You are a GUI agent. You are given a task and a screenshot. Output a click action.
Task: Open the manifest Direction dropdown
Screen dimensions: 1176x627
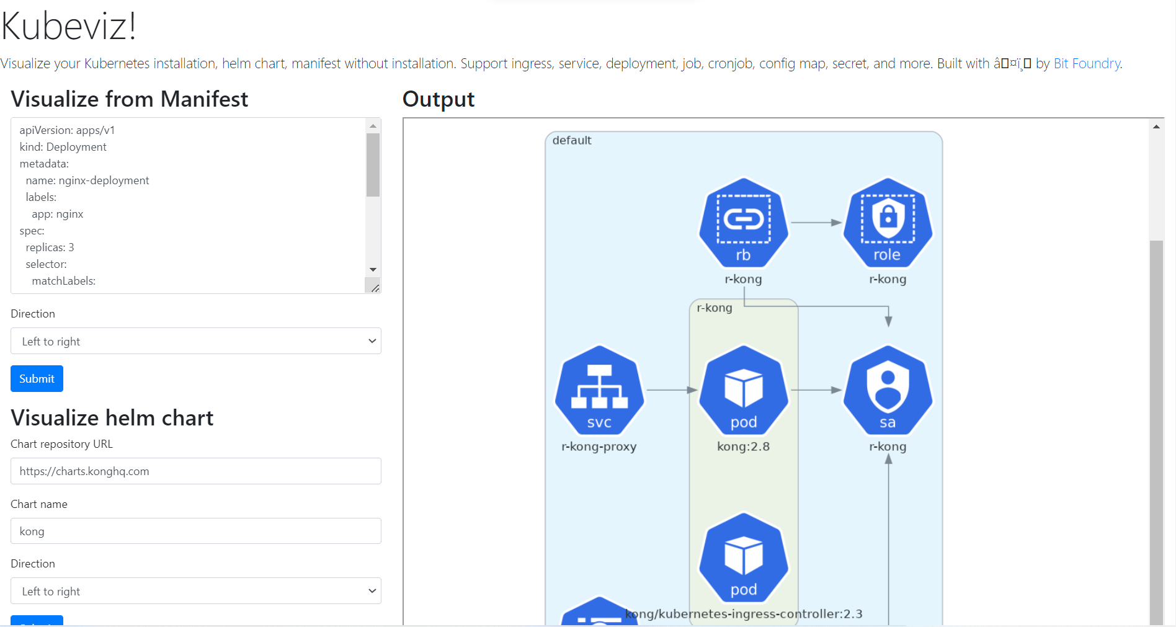point(196,341)
